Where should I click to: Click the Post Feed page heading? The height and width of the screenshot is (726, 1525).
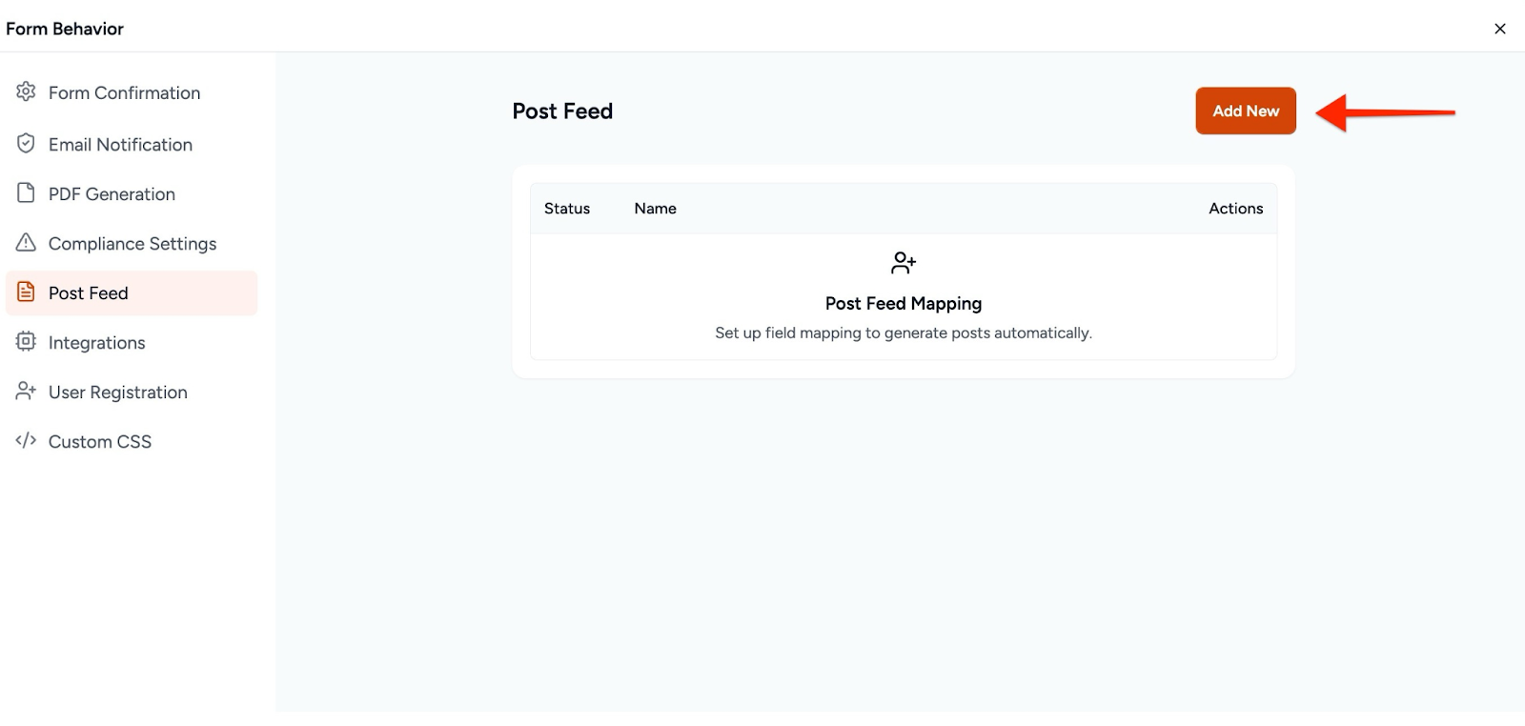coord(562,111)
